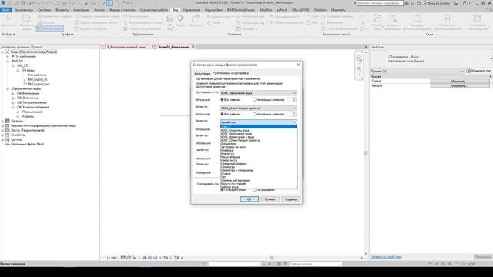Click the Вход в службы sign-in icon
493x277 pixels.
[x=425, y=3]
